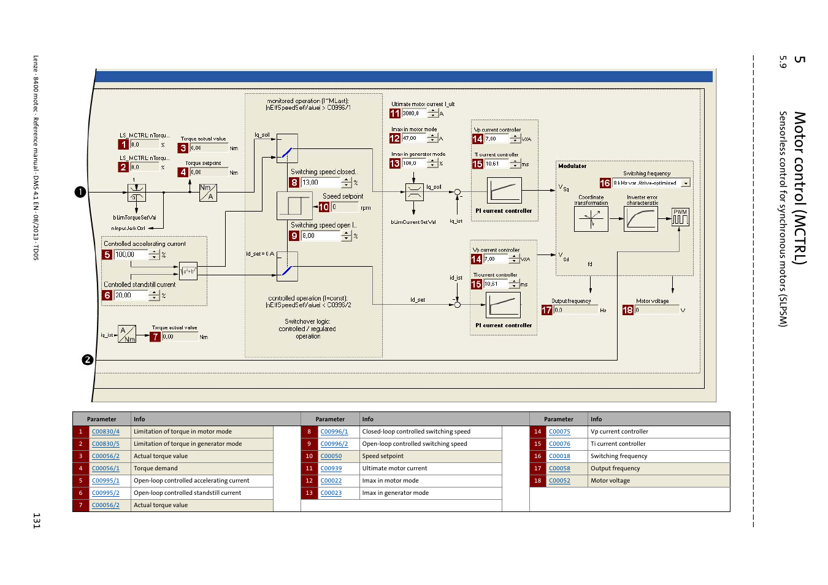Open the C00996/1 parameter link
828x585 pixels.
pyautogui.click(x=334, y=432)
